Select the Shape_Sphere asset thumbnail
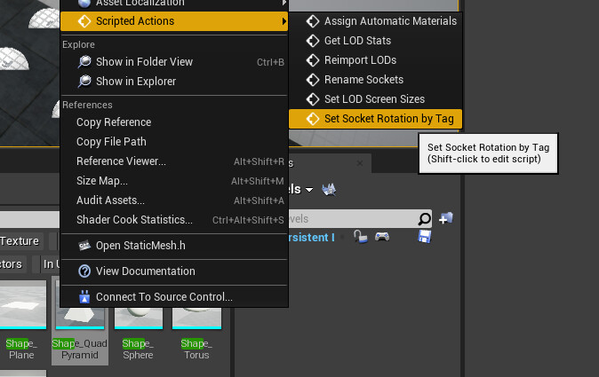The width and height of the screenshot is (599, 377). pyautogui.click(x=139, y=318)
